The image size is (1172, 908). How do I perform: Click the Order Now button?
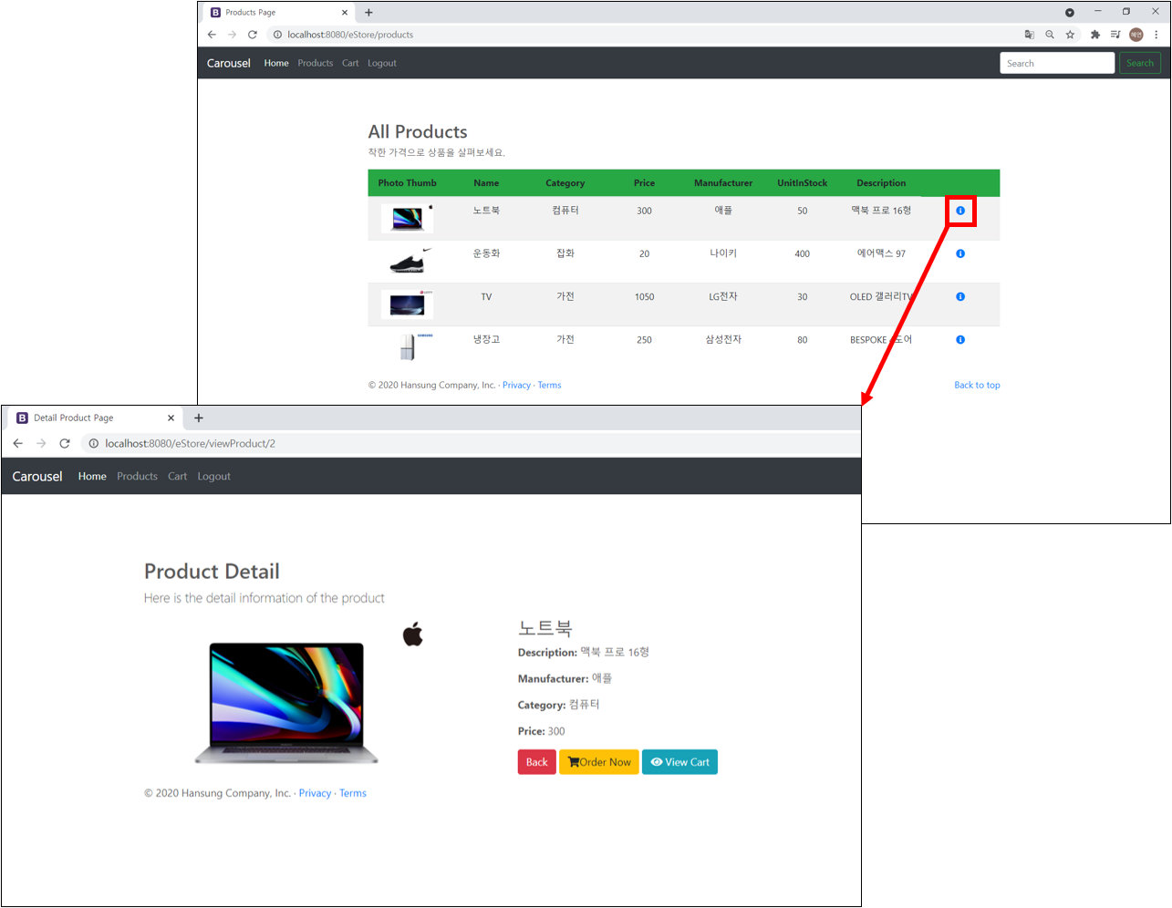pos(598,762)
